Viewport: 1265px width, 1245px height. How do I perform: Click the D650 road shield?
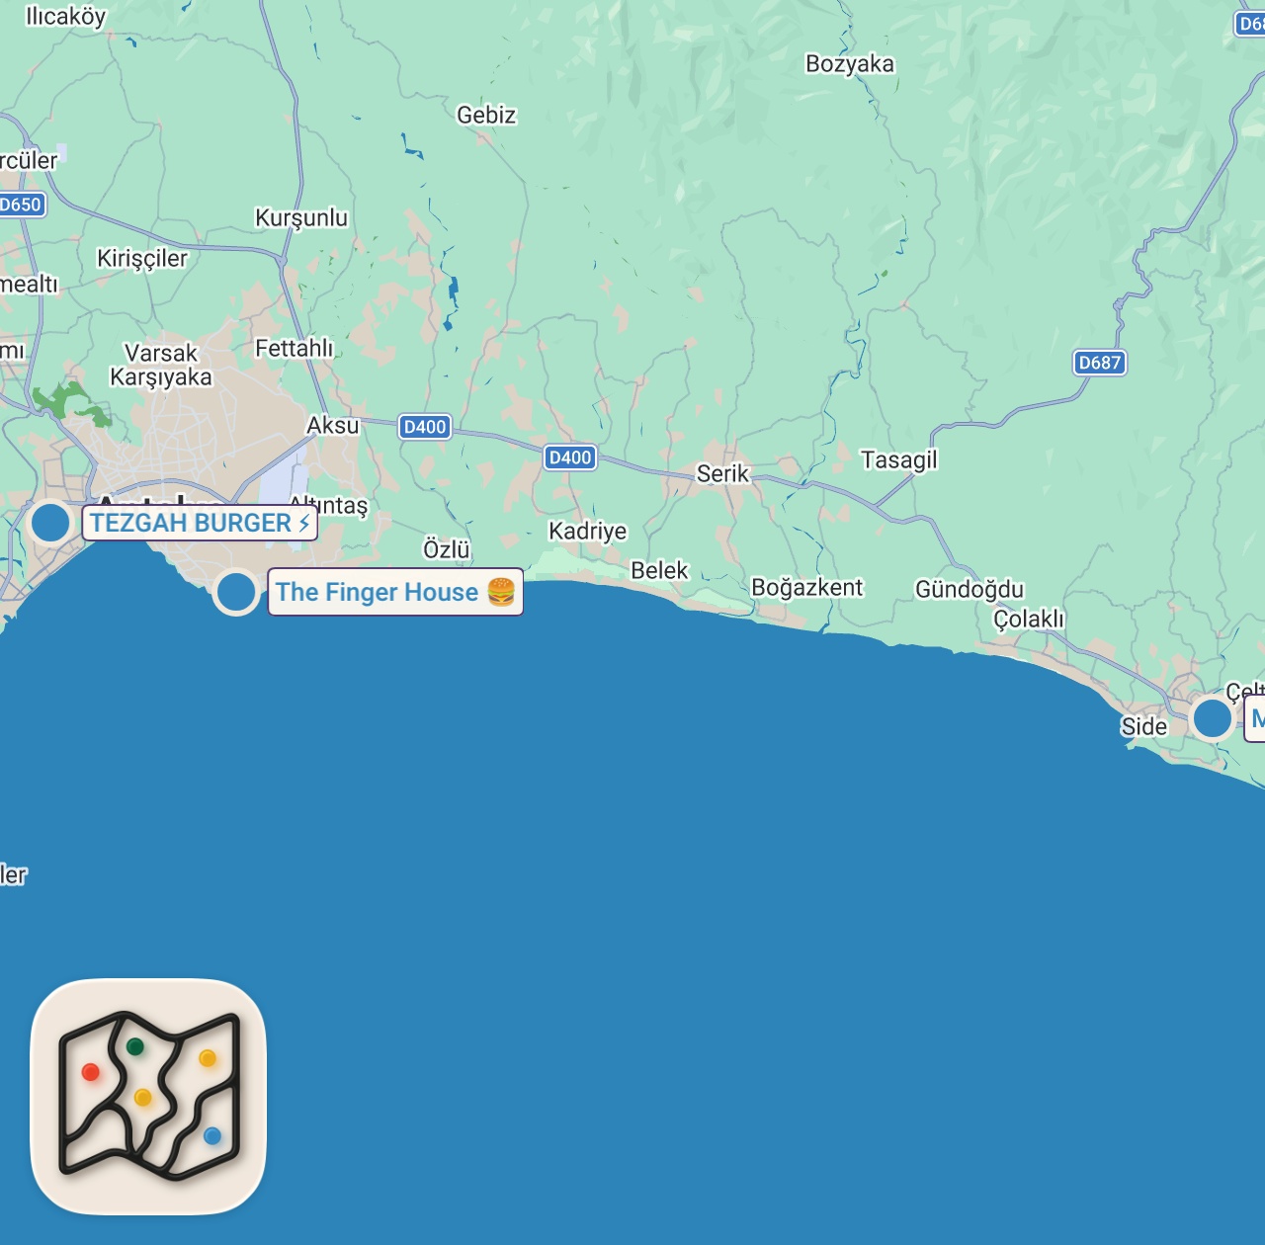(22, 205)
